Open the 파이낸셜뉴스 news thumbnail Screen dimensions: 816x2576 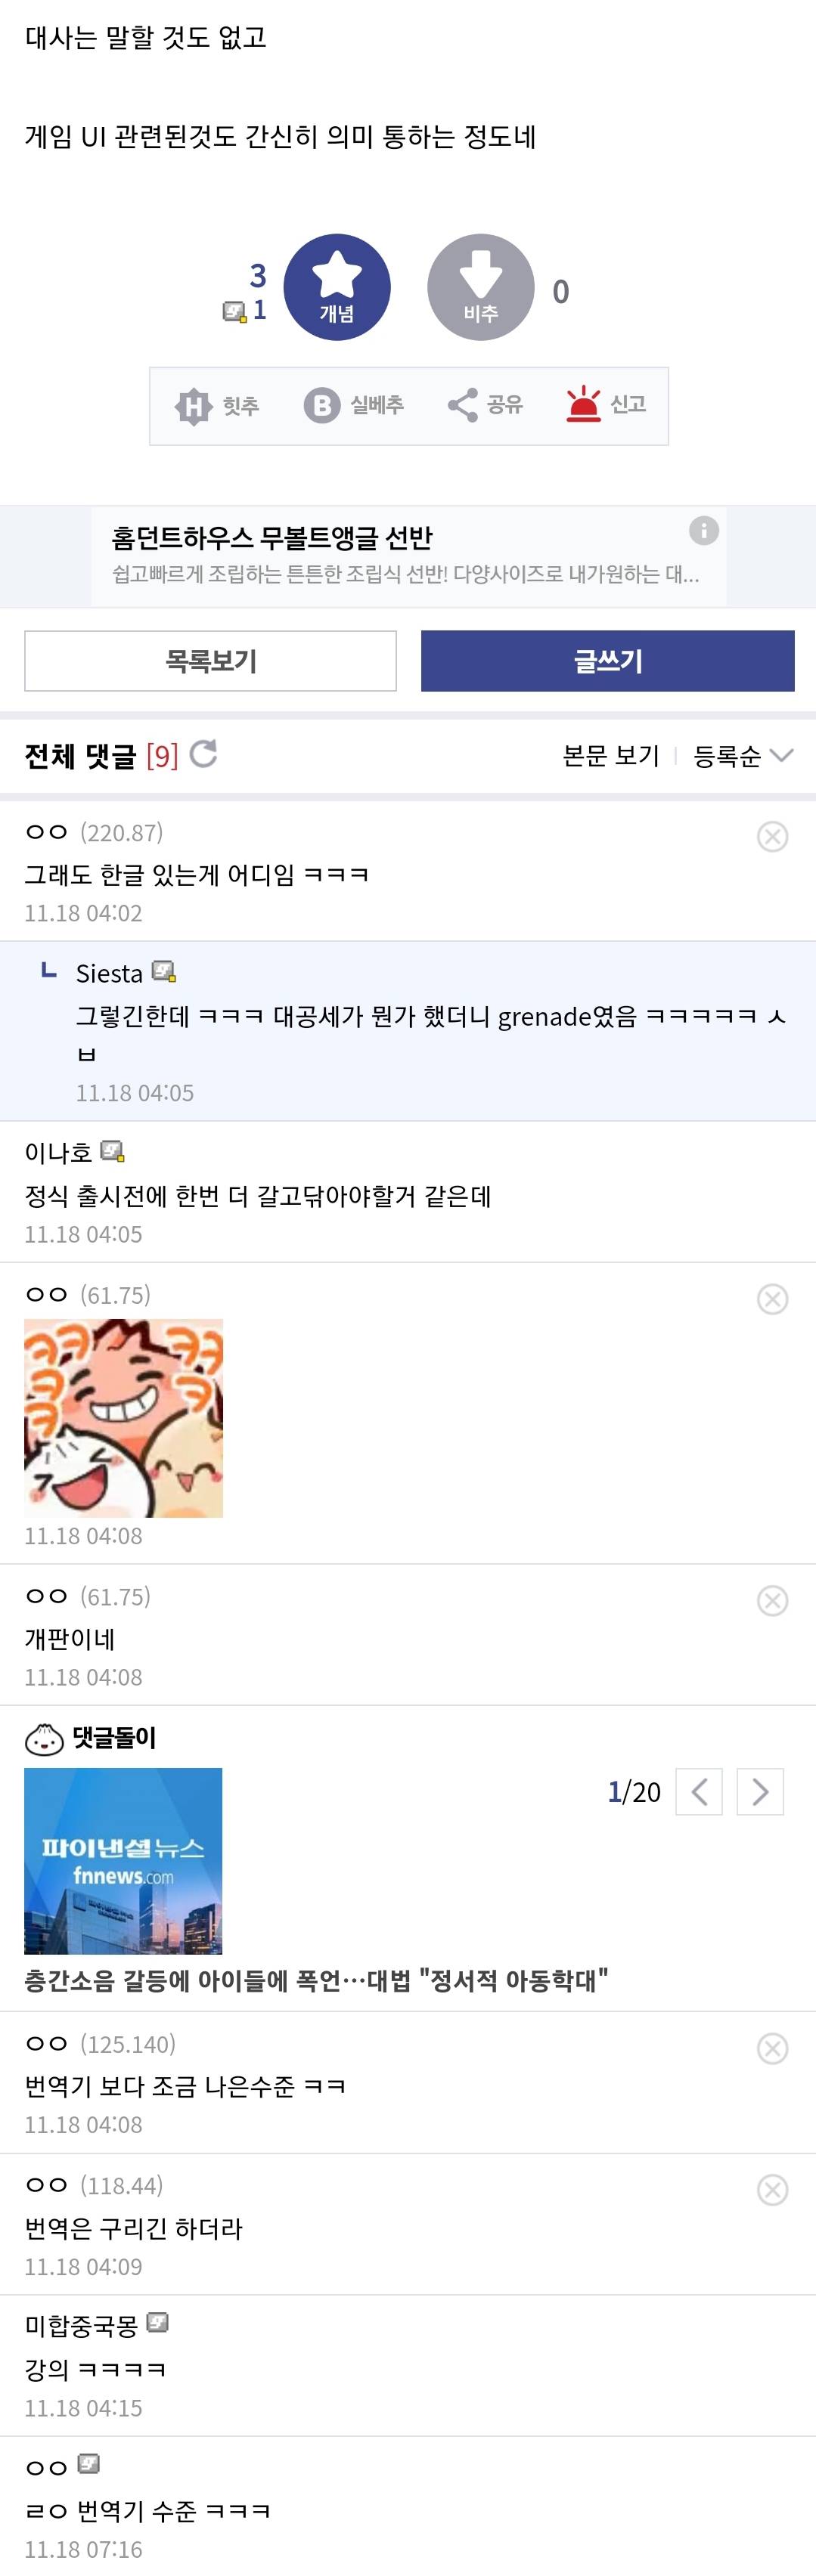pos(123,1861)
